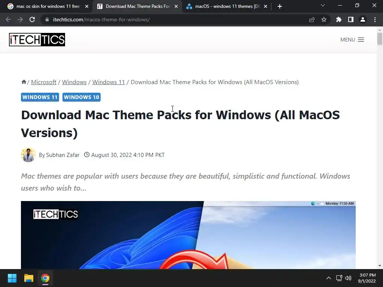
Task: Share this page via the share icon
Action: (312, 19)
